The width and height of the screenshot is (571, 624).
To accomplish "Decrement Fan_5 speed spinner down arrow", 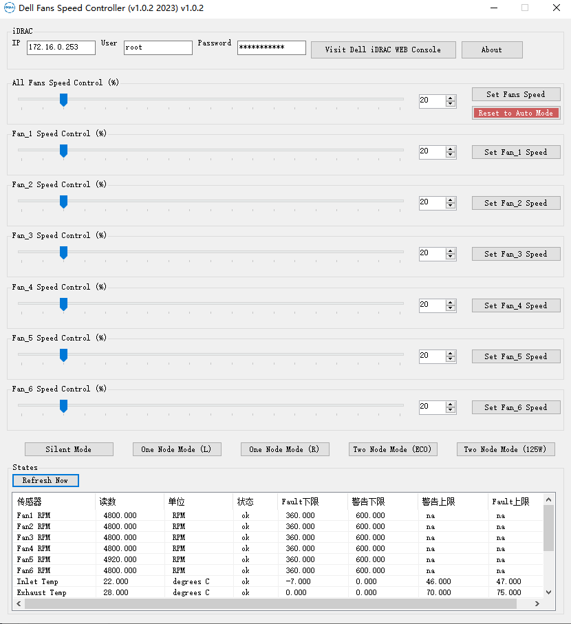I will (x=451, y=359).
